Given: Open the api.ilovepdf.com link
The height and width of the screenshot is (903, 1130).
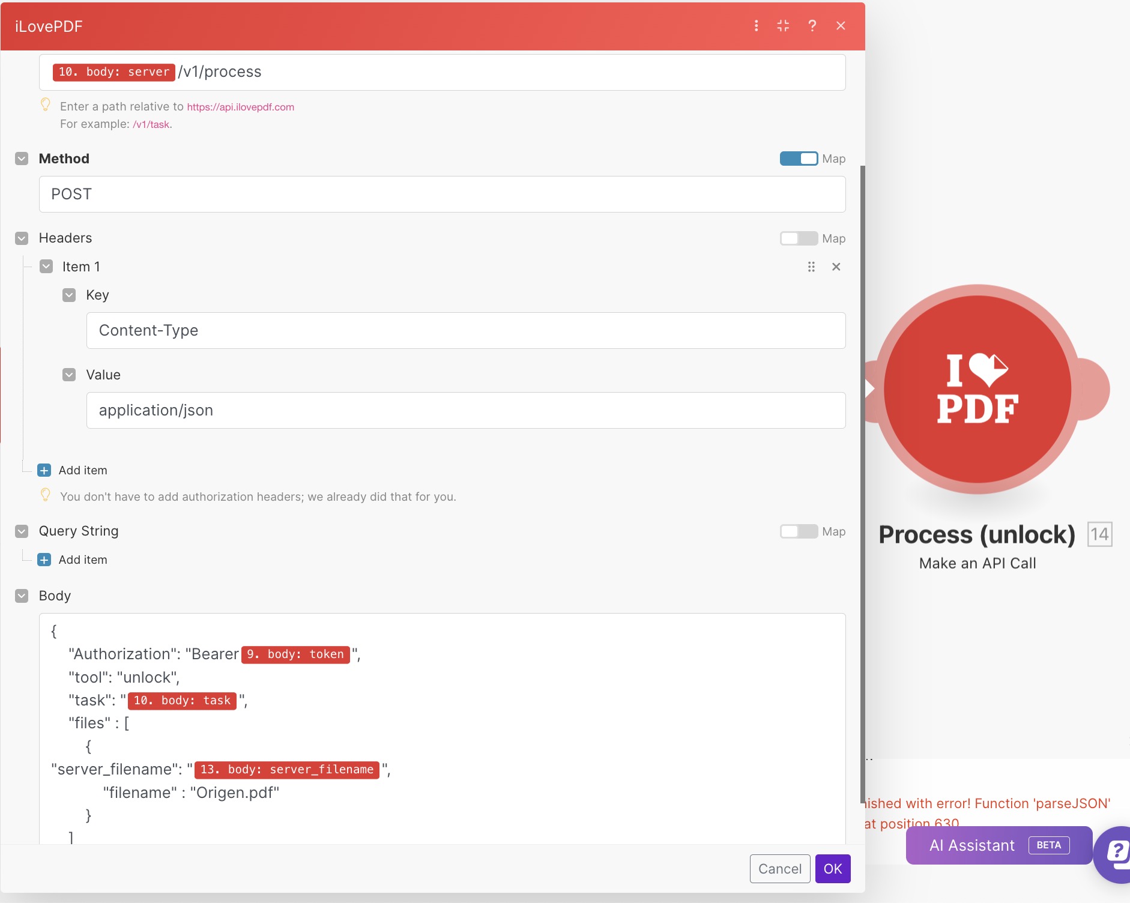Looking at the screenshot, I should [x=240, y=107].
